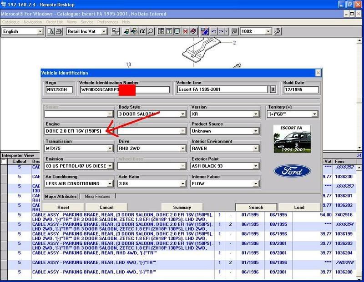
Task: Click the blue starred flag toolbar icon
Action: tap(205, 31)
